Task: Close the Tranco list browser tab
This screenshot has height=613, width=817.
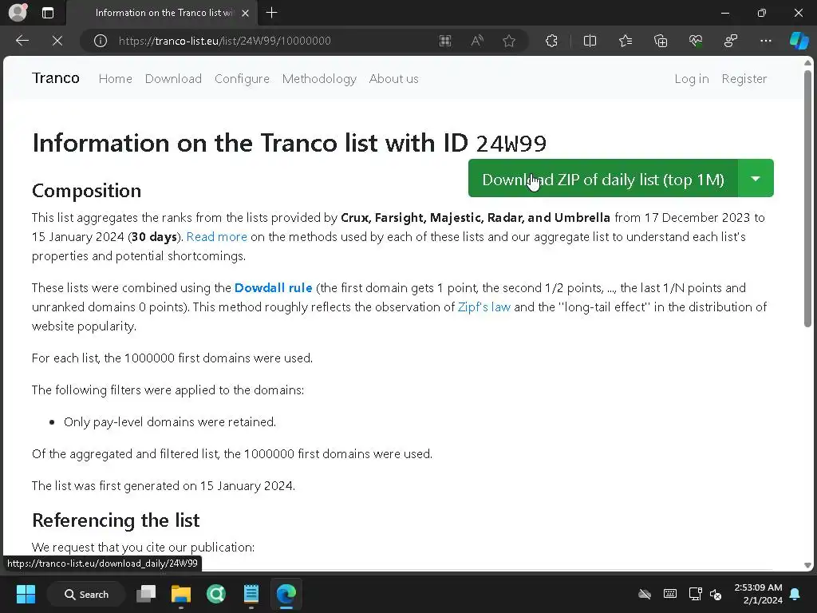Action: pos(246,13)
